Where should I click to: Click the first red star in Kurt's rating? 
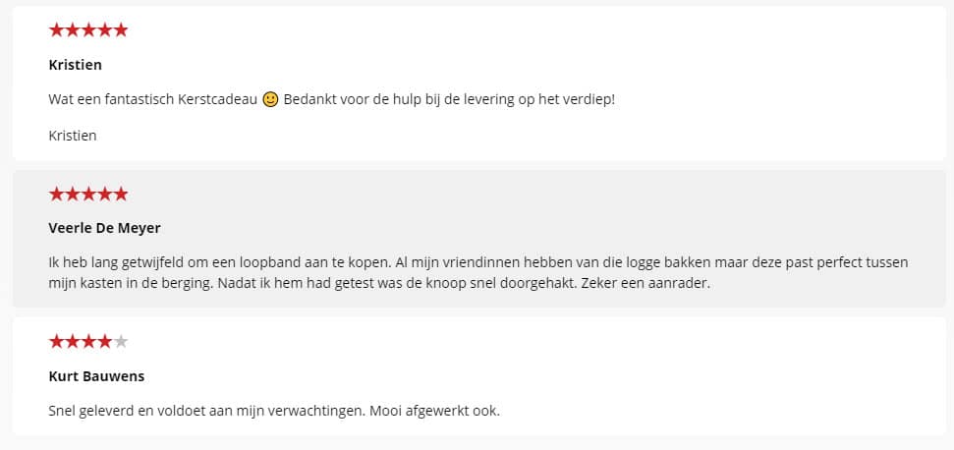(57, 341)
